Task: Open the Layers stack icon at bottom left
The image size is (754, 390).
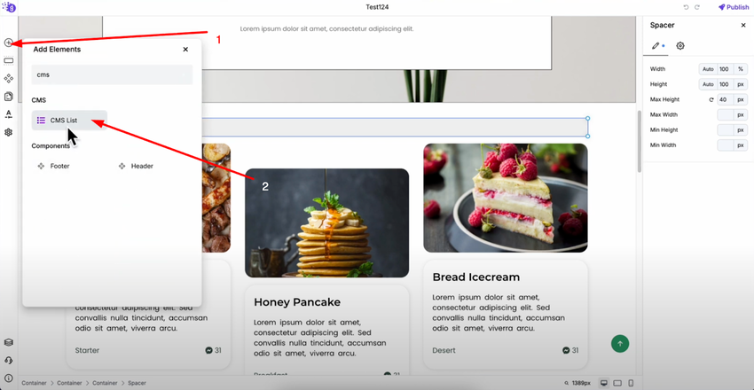Action: pos(8,342)
